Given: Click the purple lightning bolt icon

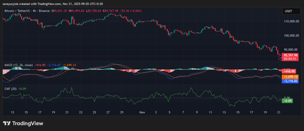Looking at the screenshot, I should click(280, 58).
